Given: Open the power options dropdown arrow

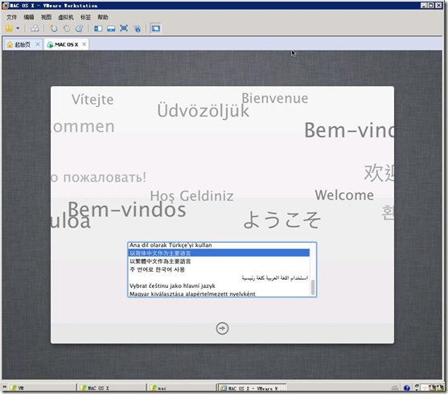Looking at the screenshot, I should (18, 28).
